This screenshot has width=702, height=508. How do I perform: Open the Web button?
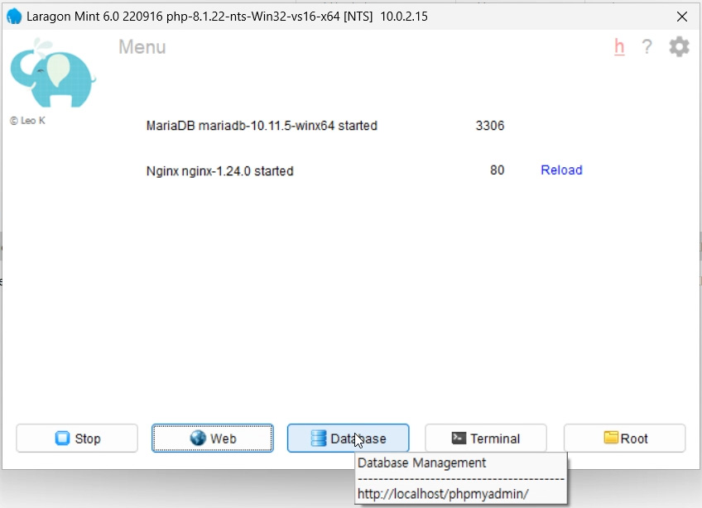213,439
